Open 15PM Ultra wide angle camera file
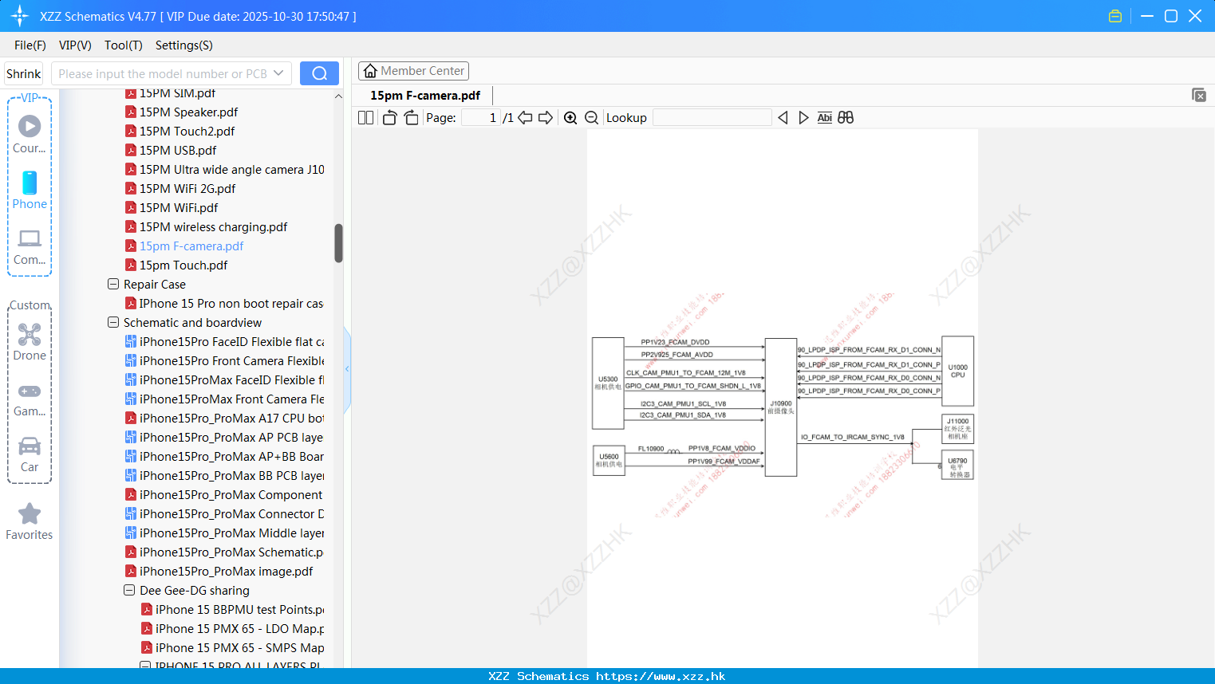 (225, 169)
